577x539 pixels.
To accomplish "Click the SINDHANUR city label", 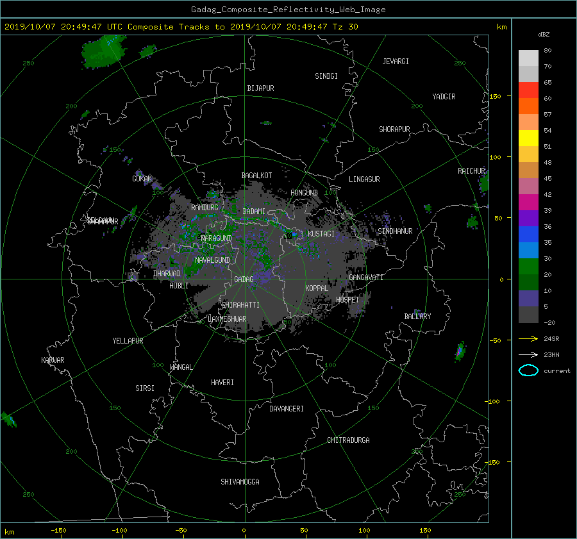I will tap(395, 231).
